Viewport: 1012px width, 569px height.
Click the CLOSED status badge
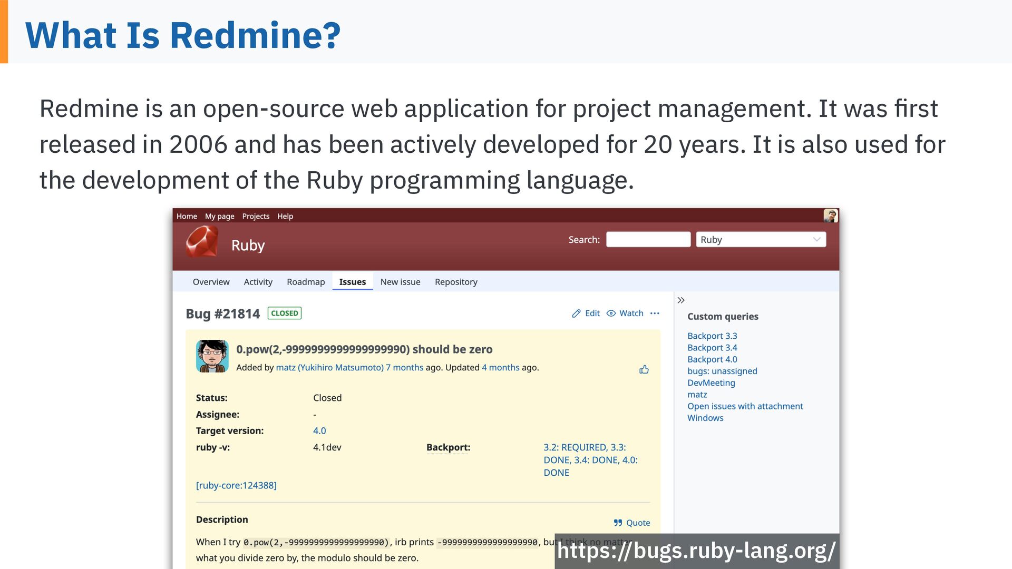[285, 313]
